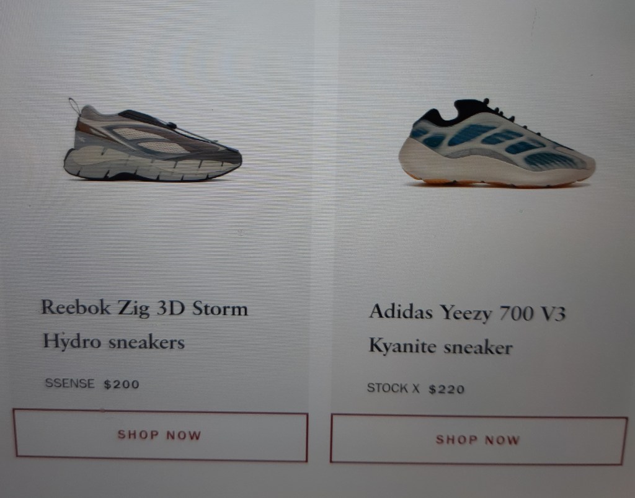This screenshot has width=635, height=498.
Task: Click the blue mesh panel on Yeezy upper
Action: coord(470,135)
